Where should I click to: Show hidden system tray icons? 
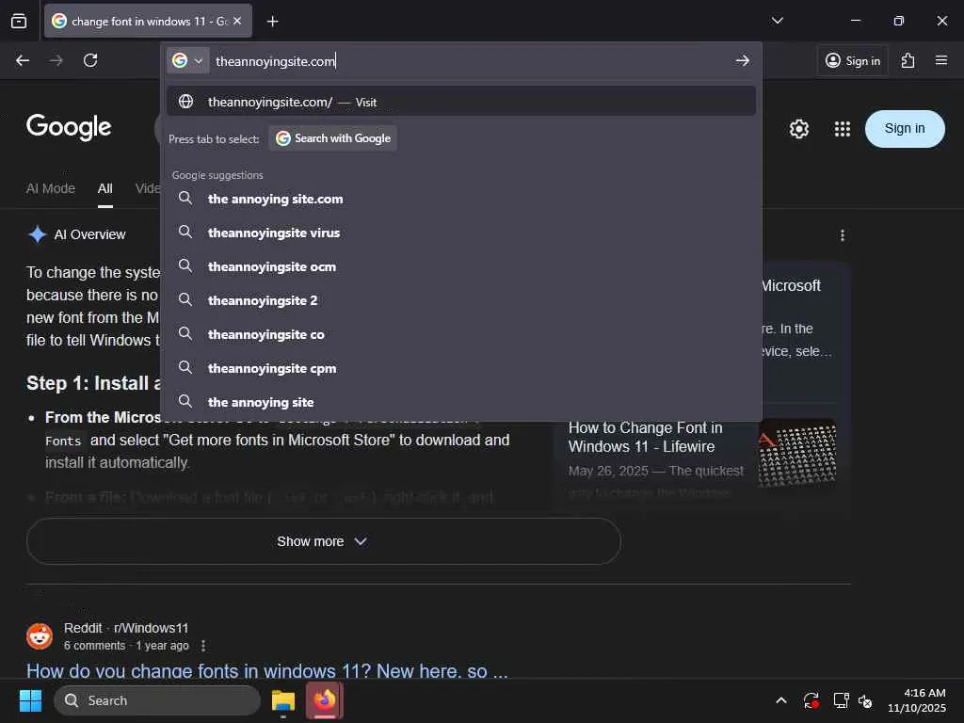780,700
